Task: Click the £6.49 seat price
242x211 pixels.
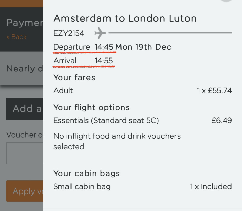Action: click(x=222, y=120)
